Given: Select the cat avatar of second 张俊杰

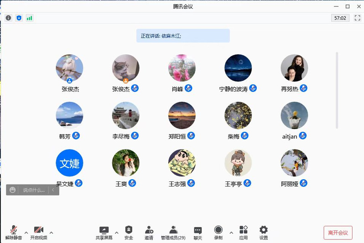Looking at the screenshot, I should [x=126, y=68].
